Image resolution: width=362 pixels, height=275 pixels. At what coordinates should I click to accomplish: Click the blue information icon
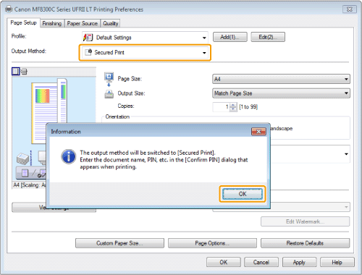69,156
